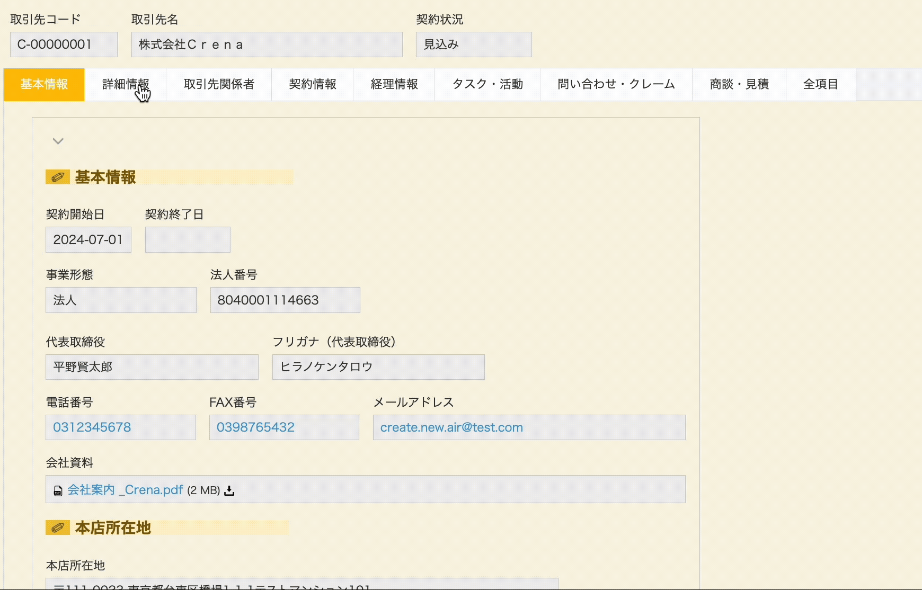Collapse the section using the chevron arrow
Image resolution: width=922 pixels, height=590 pixels.
click(x=58, y=141)
